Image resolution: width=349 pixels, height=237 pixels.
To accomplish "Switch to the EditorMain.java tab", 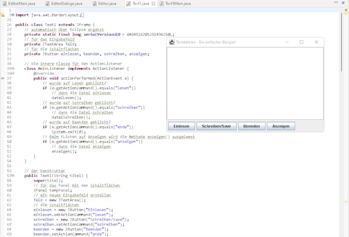I will tap(18, 4).
